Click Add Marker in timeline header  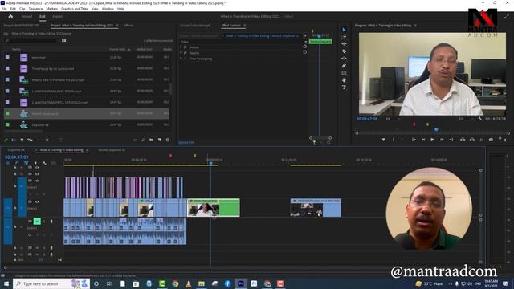click(35, 163)
